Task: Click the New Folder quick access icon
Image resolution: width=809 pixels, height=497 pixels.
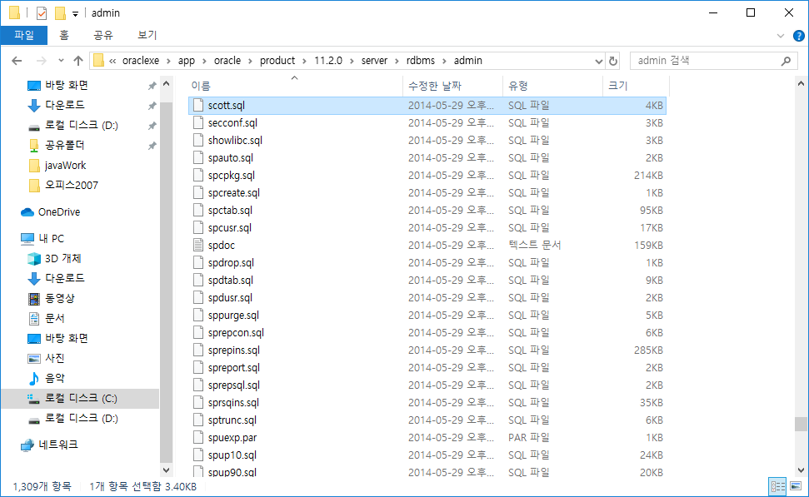Action: (x=60, y=12)
